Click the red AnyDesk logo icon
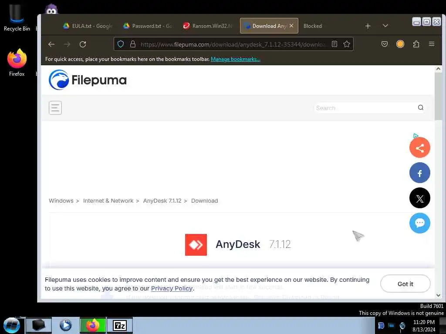 (196, 245)
